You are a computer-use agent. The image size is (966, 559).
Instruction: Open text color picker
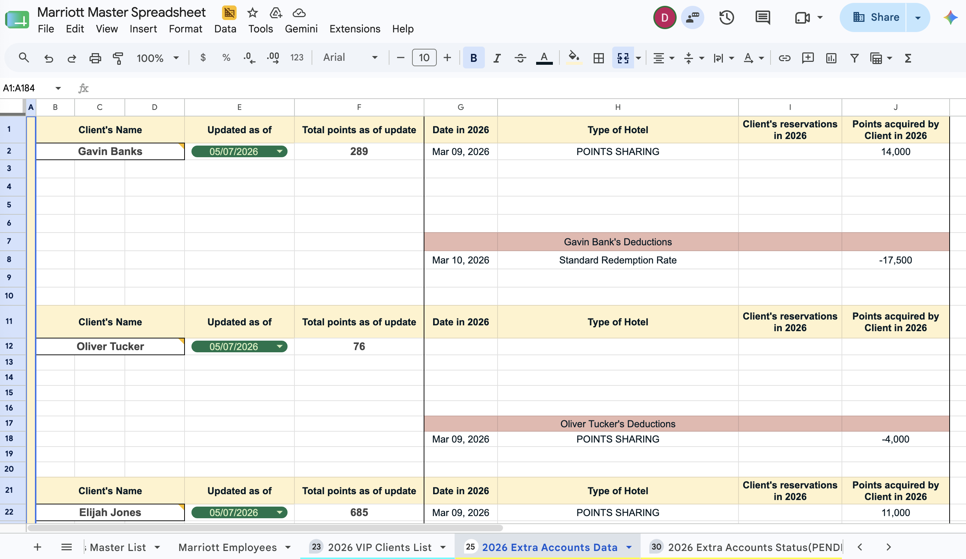coord(544,58)
